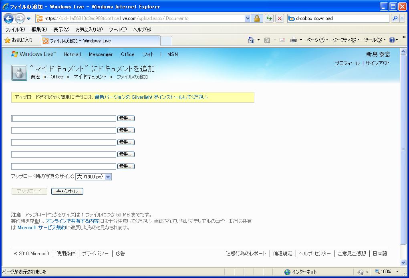The width and height of the screenshot is (409, 278).
Task: Click the キャンセル button
Action: click(x=67, y=191)
